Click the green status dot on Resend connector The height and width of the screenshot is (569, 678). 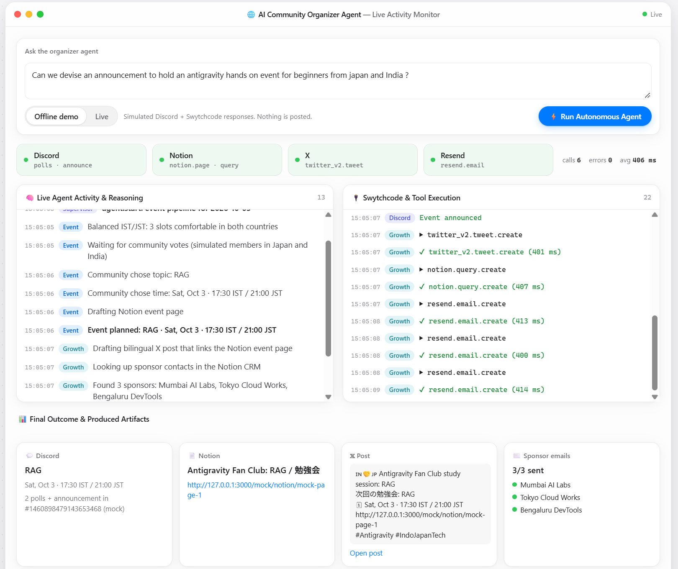[x=433, y=160]
